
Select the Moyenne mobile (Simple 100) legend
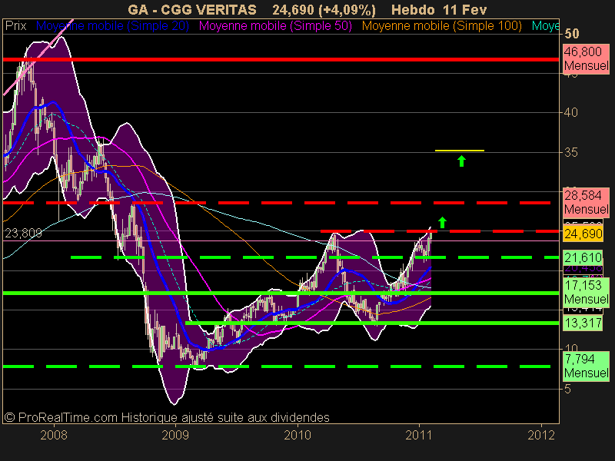(442, 26)
